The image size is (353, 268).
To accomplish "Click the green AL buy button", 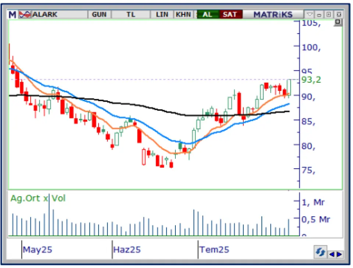I will point(208,15).
